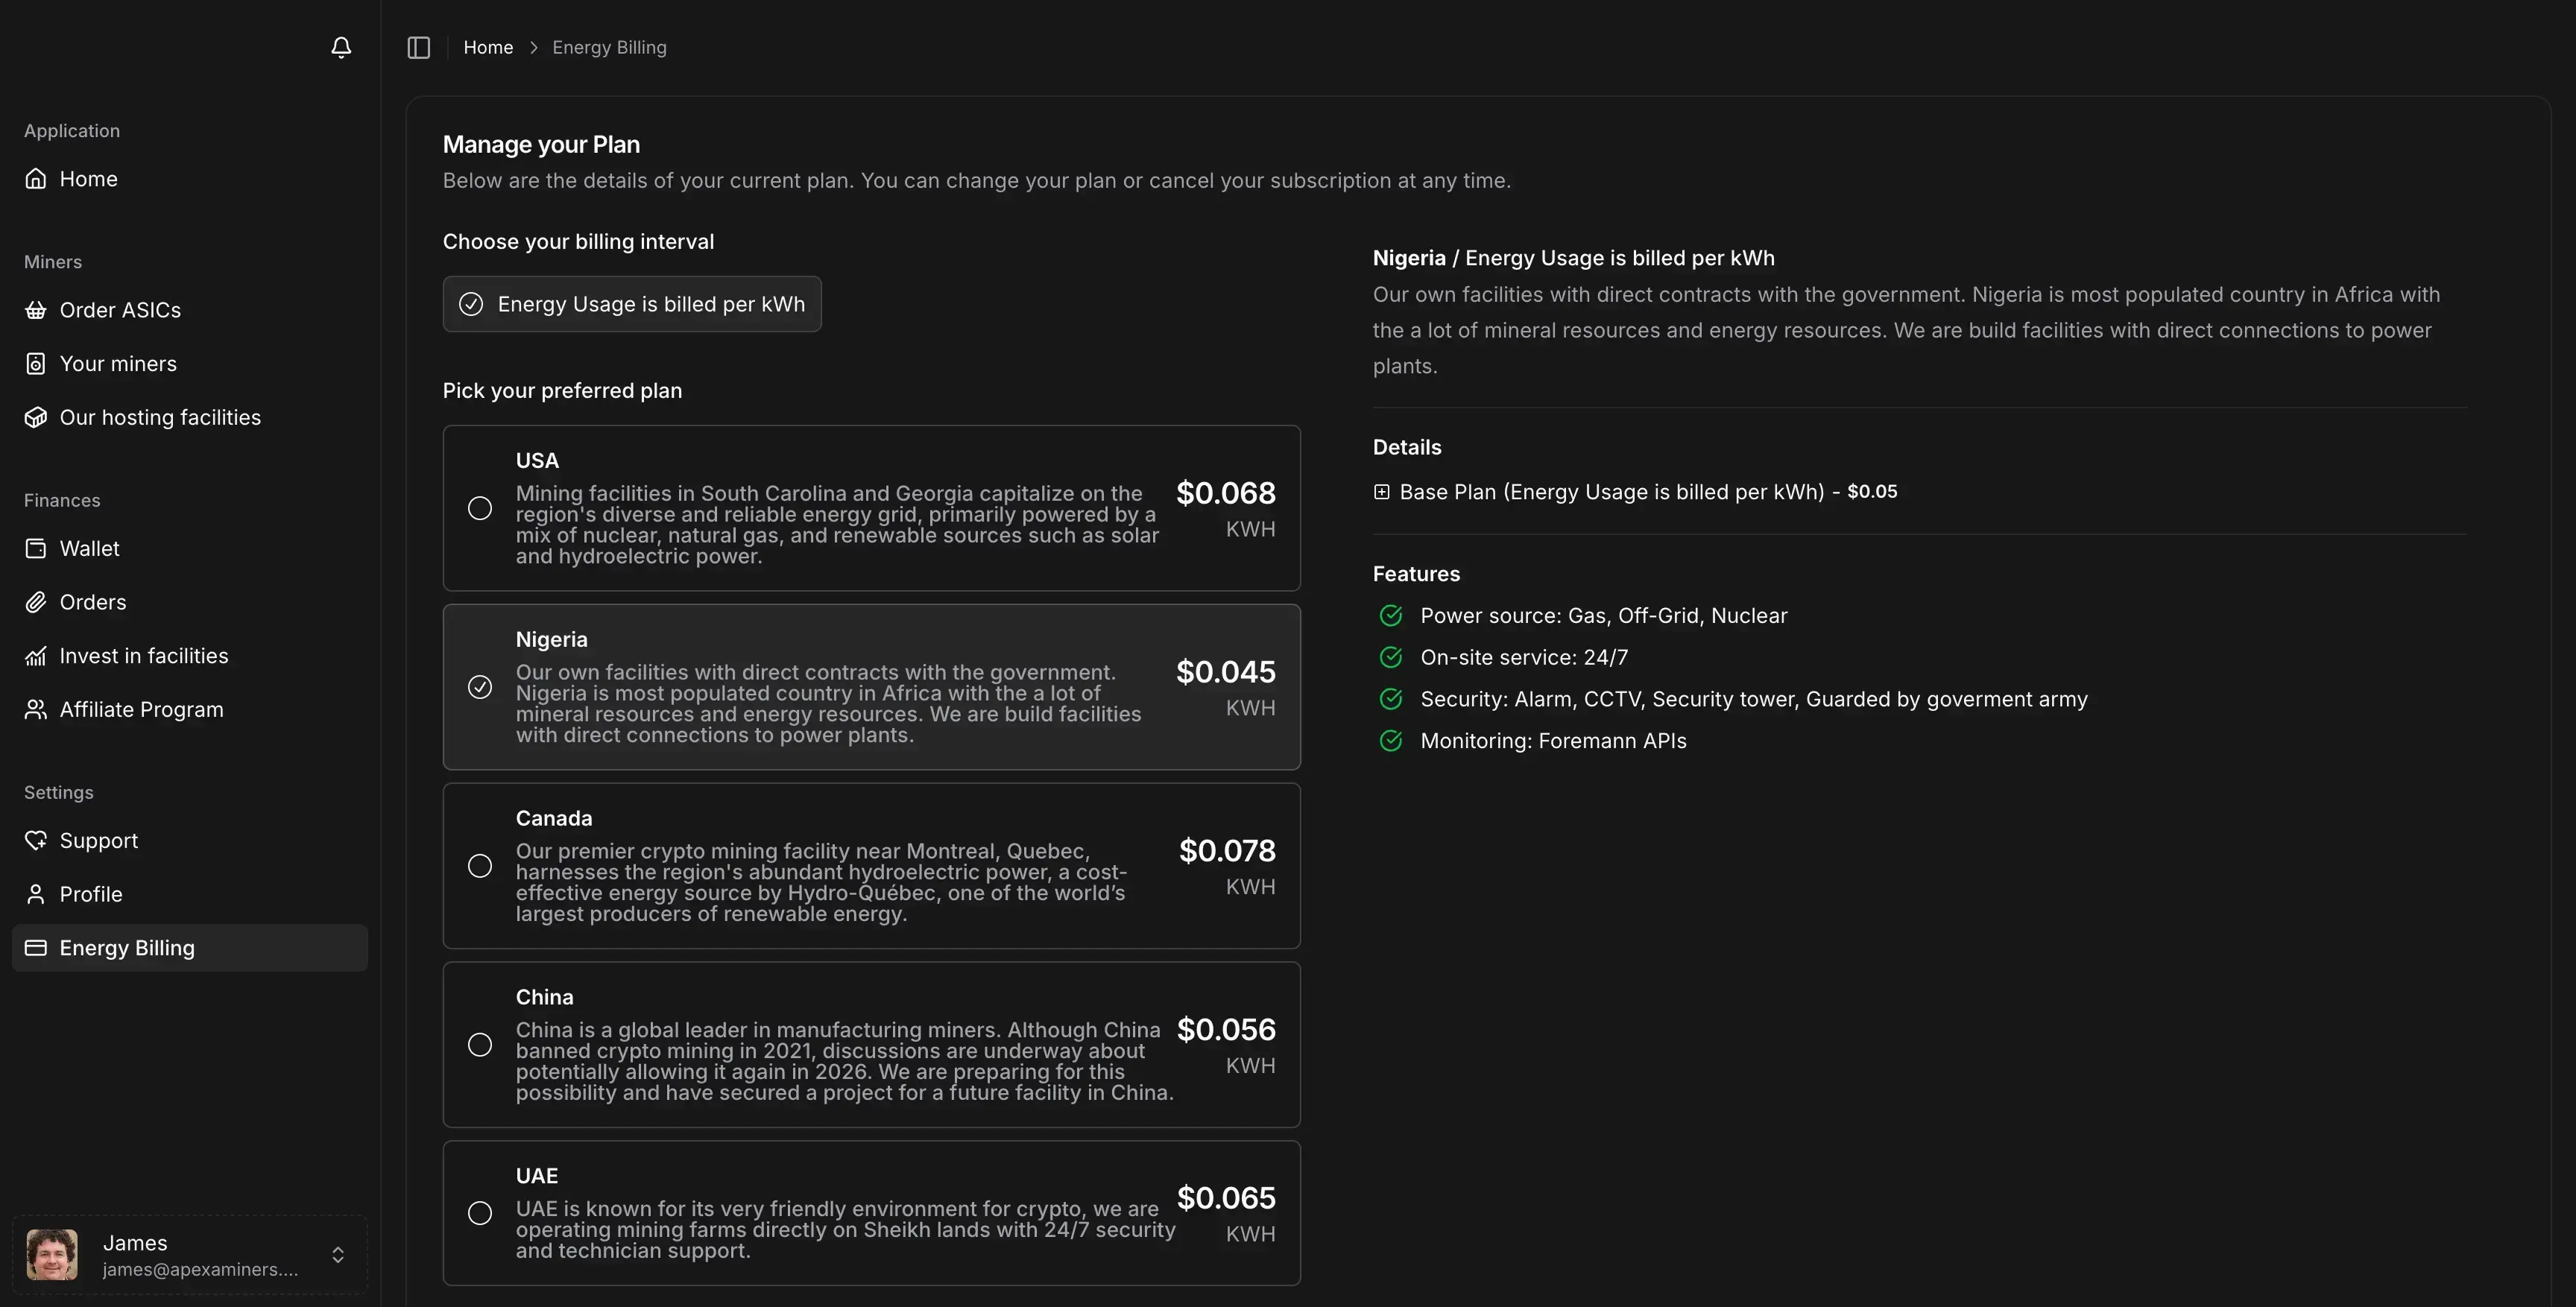
Task: Toggle the sidebar panel icon
Action: click(x=419, y=47)
